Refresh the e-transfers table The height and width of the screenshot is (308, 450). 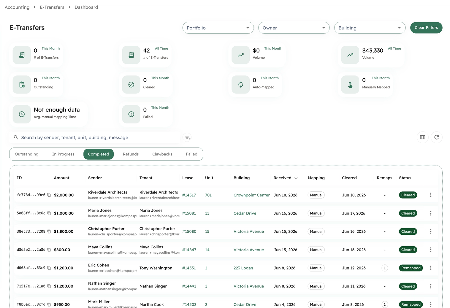pos(437,137)
